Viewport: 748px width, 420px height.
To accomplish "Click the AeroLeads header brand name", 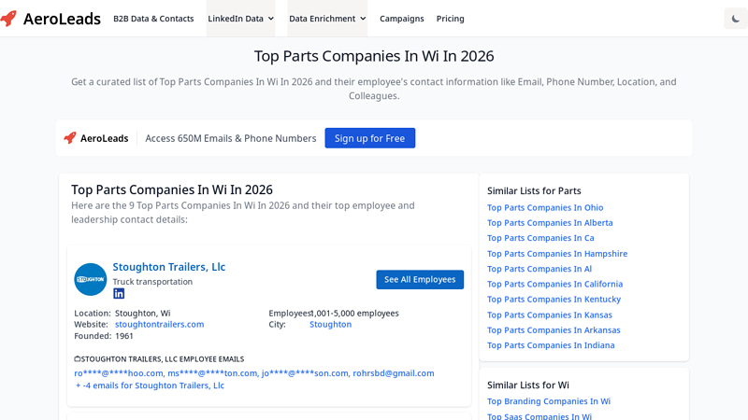I will coord(62,19).
